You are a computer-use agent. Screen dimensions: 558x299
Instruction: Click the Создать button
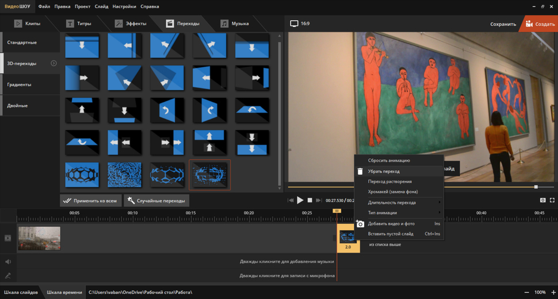coord(540,24)
